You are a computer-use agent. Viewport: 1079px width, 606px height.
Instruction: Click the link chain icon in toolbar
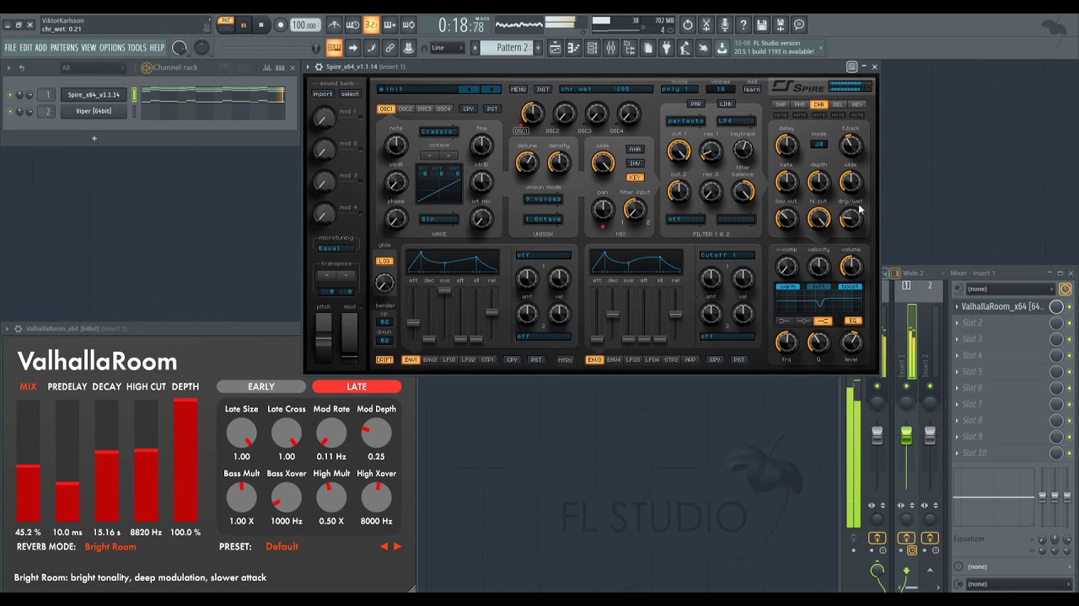(389, 48)
